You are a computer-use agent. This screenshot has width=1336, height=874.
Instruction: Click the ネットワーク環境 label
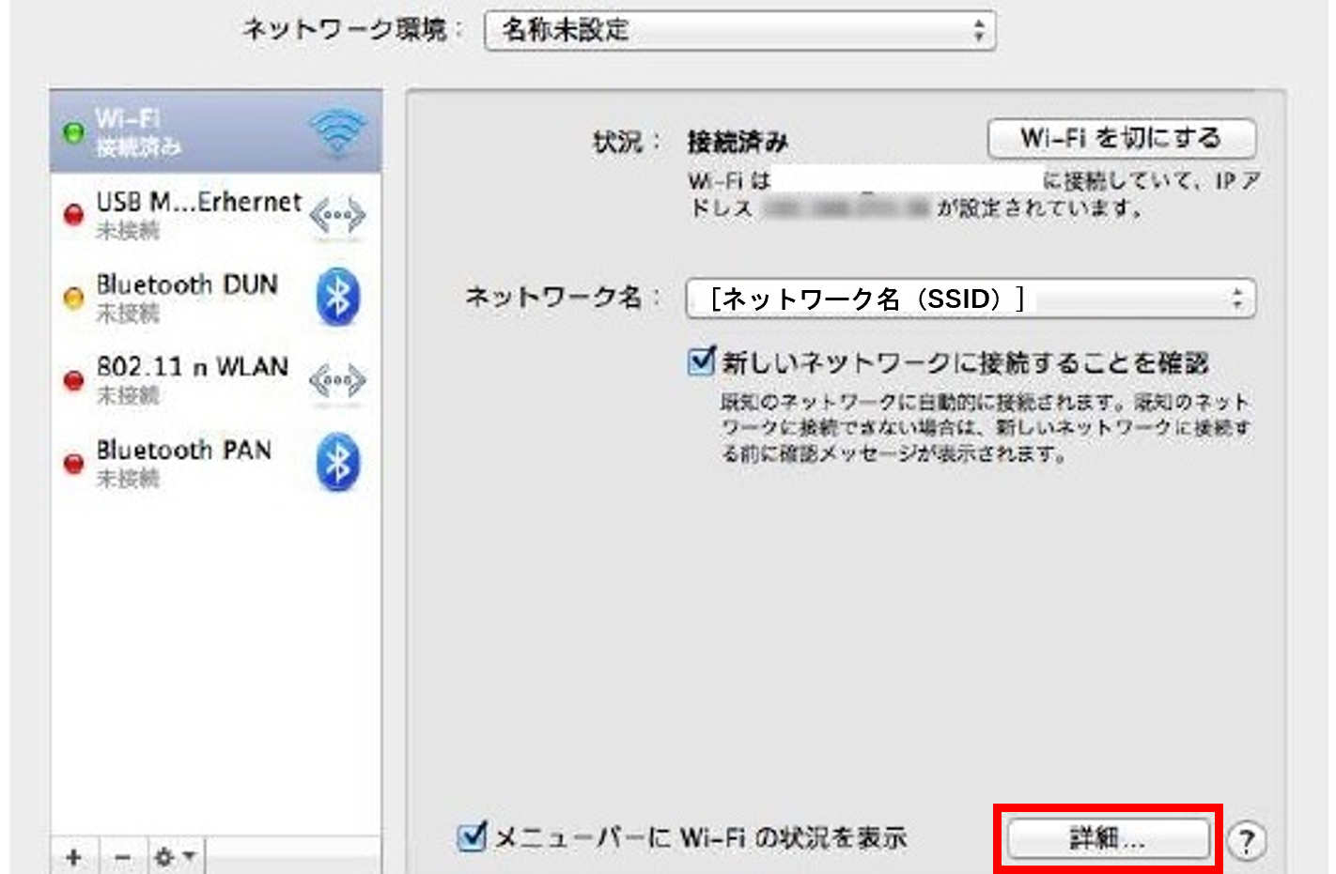coord(352,30)
